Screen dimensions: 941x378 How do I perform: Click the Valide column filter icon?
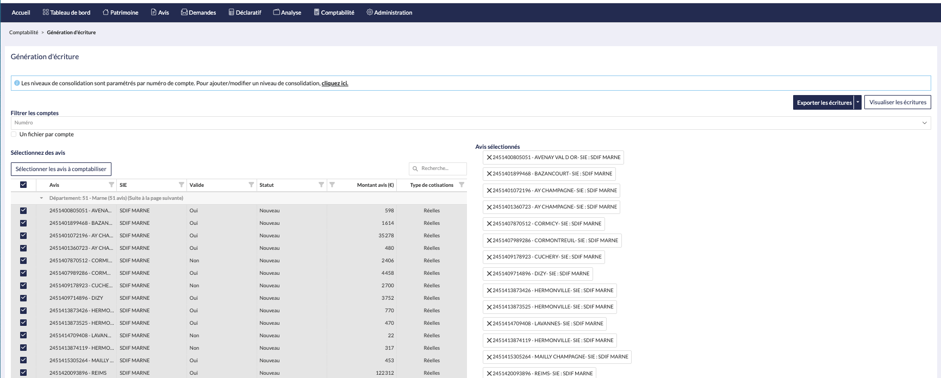(x=251, y=185)
